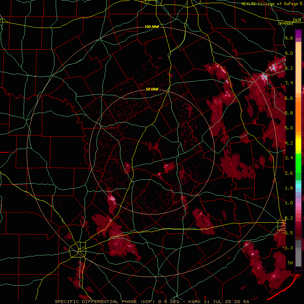
Task: Click the 1.8 value on the color scale
Action: (x=289, y=188)
